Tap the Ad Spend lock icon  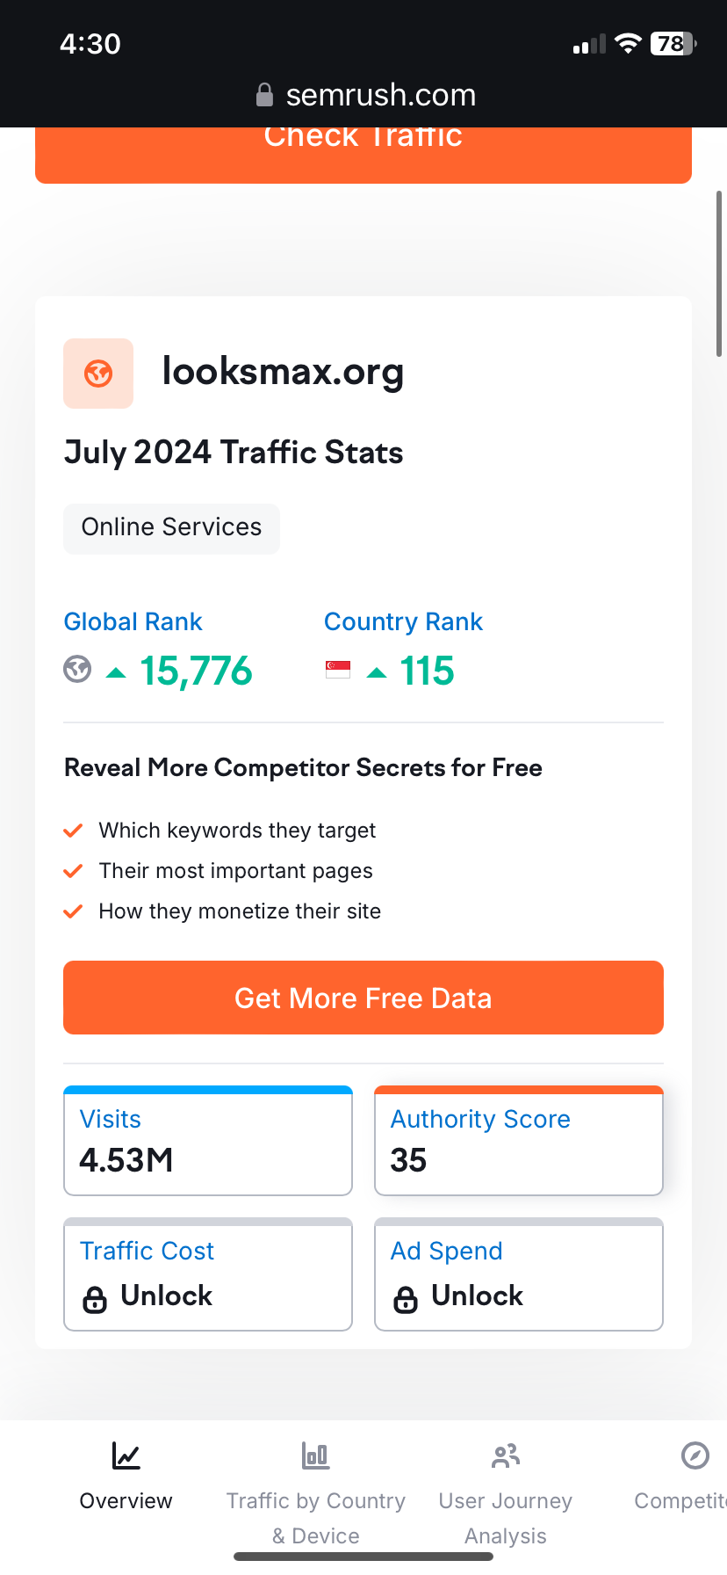[406, 1298]
